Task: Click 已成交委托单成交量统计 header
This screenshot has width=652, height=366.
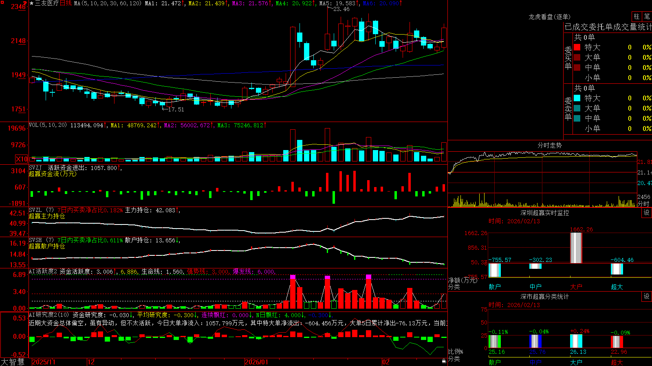Action: [608, 27]
